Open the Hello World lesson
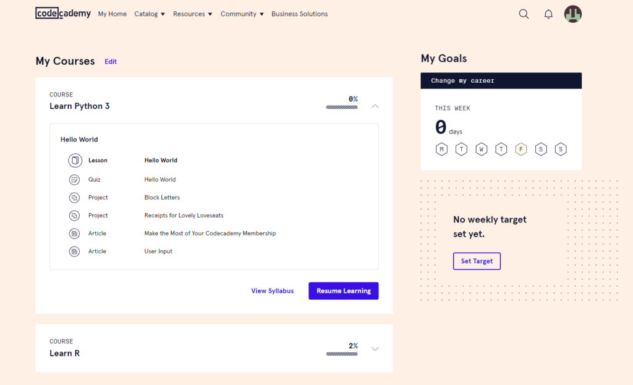633x385 pixels. [161, 160]
